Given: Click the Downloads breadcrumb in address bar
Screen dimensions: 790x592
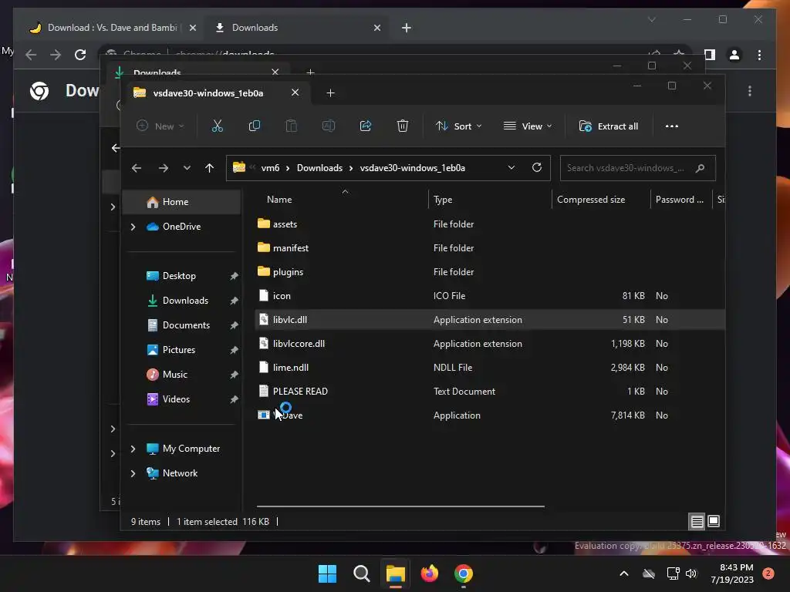Looking at the screenshot, I should (319, 168).
